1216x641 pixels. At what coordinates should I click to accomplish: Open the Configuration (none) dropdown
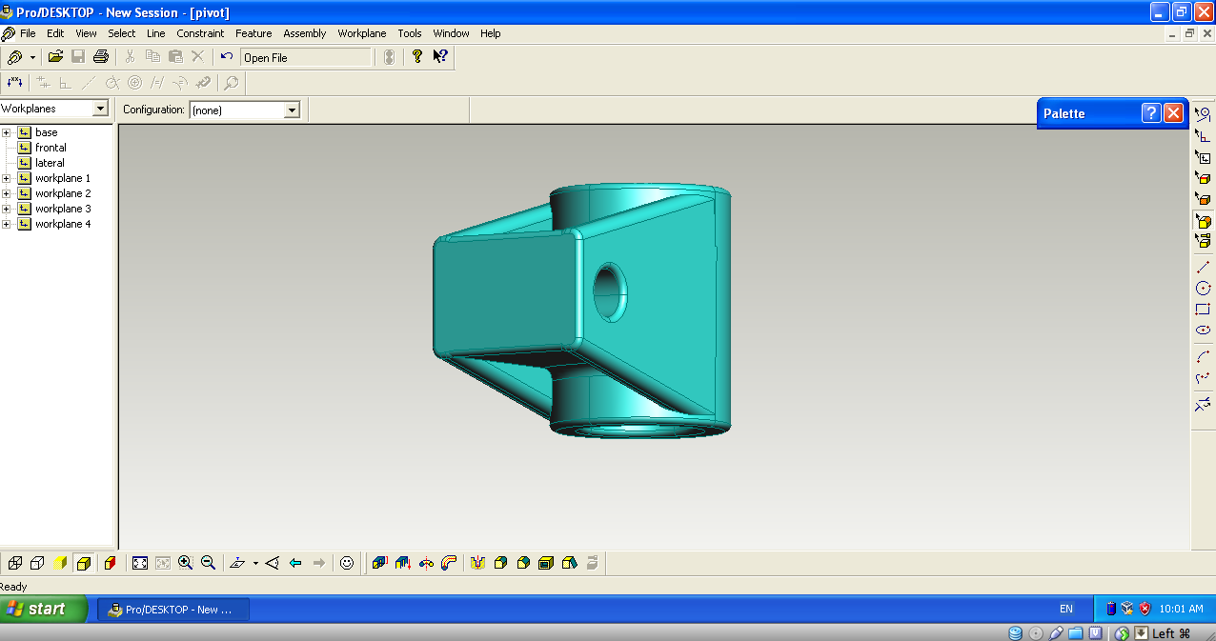click(x=292, y=110)
